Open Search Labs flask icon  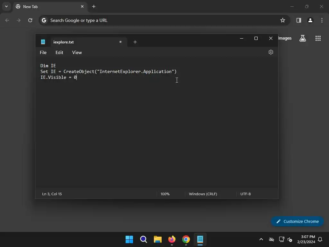click(x=303, y=38)
